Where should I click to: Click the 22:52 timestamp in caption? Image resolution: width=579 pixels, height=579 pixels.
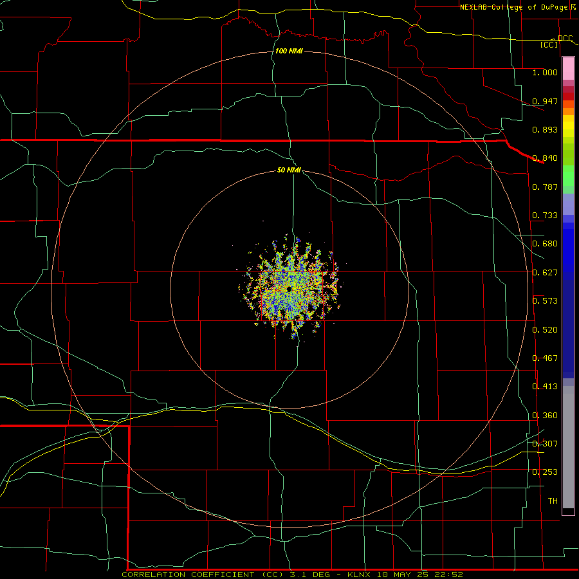(x=448, y=574)
